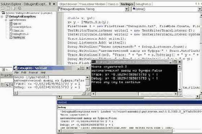
Task: Open the Help menu in Notepad
Action: pyautogui.click(x=43, y=72)
